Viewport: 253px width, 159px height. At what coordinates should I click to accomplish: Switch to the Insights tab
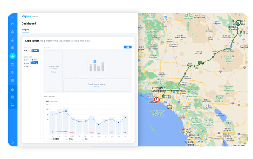25,29
